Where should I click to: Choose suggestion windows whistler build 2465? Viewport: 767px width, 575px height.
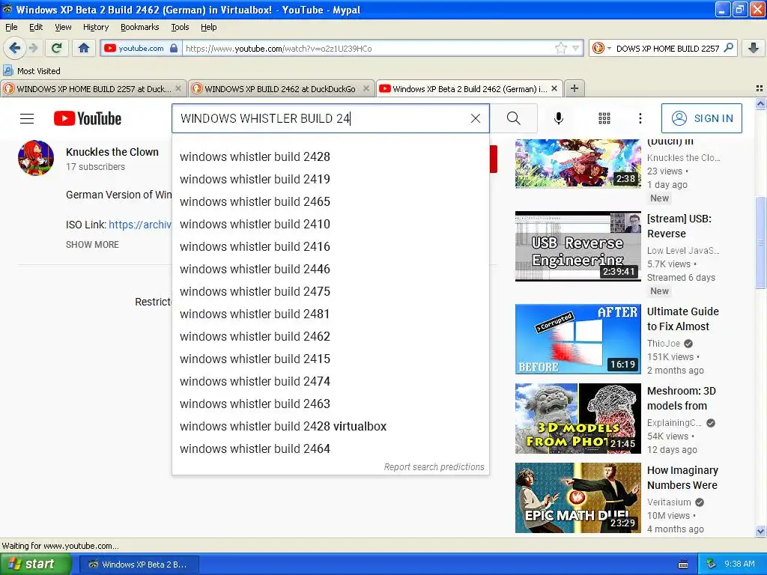330,201
